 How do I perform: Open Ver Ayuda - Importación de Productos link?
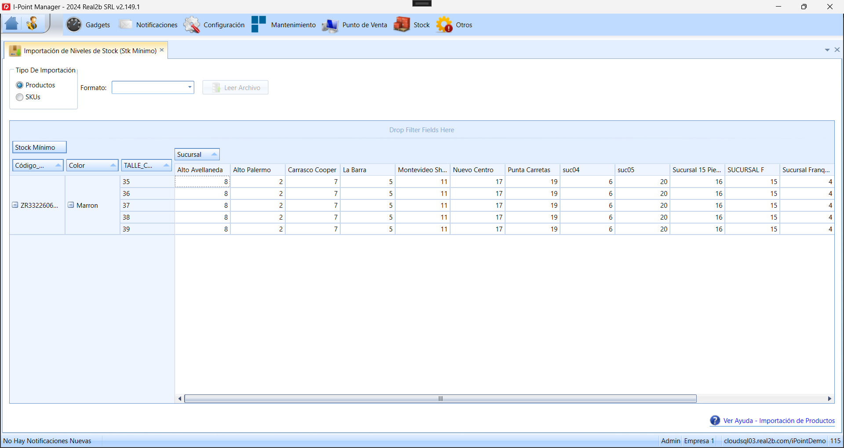(x=779, y=421)
